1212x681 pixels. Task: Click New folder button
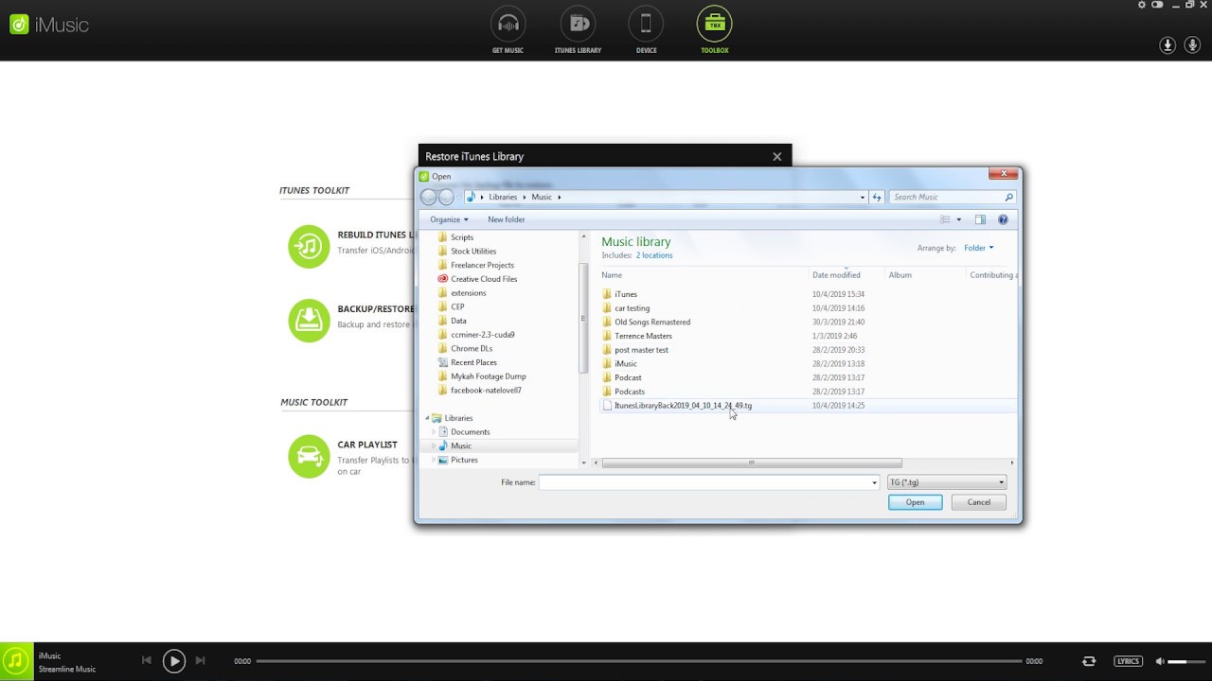(507, 219)
